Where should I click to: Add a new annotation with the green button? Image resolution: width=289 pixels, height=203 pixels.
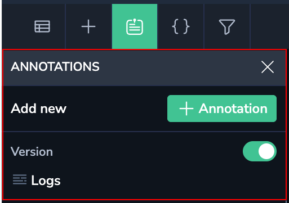tap(222, 109)
